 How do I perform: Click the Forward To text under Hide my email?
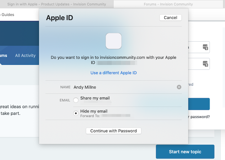point(90,116)
